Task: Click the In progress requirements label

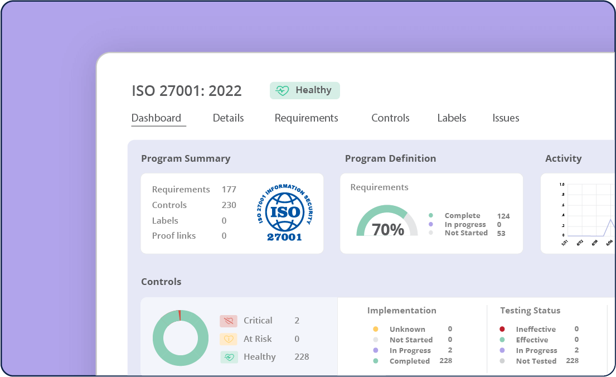Action: tap(465, 225)
